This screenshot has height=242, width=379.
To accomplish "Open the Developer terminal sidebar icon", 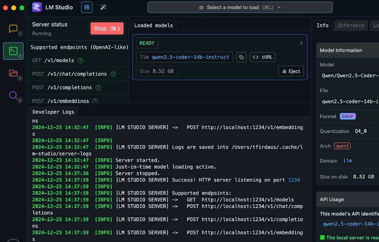I will 13,51.
